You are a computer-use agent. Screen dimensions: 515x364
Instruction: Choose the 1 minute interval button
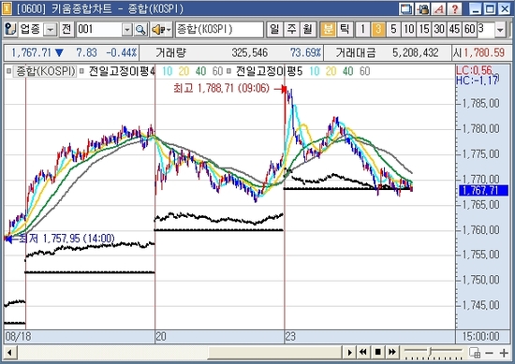(362, 30)
